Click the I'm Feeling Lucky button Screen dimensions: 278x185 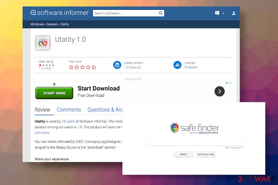tap(206, 154)
